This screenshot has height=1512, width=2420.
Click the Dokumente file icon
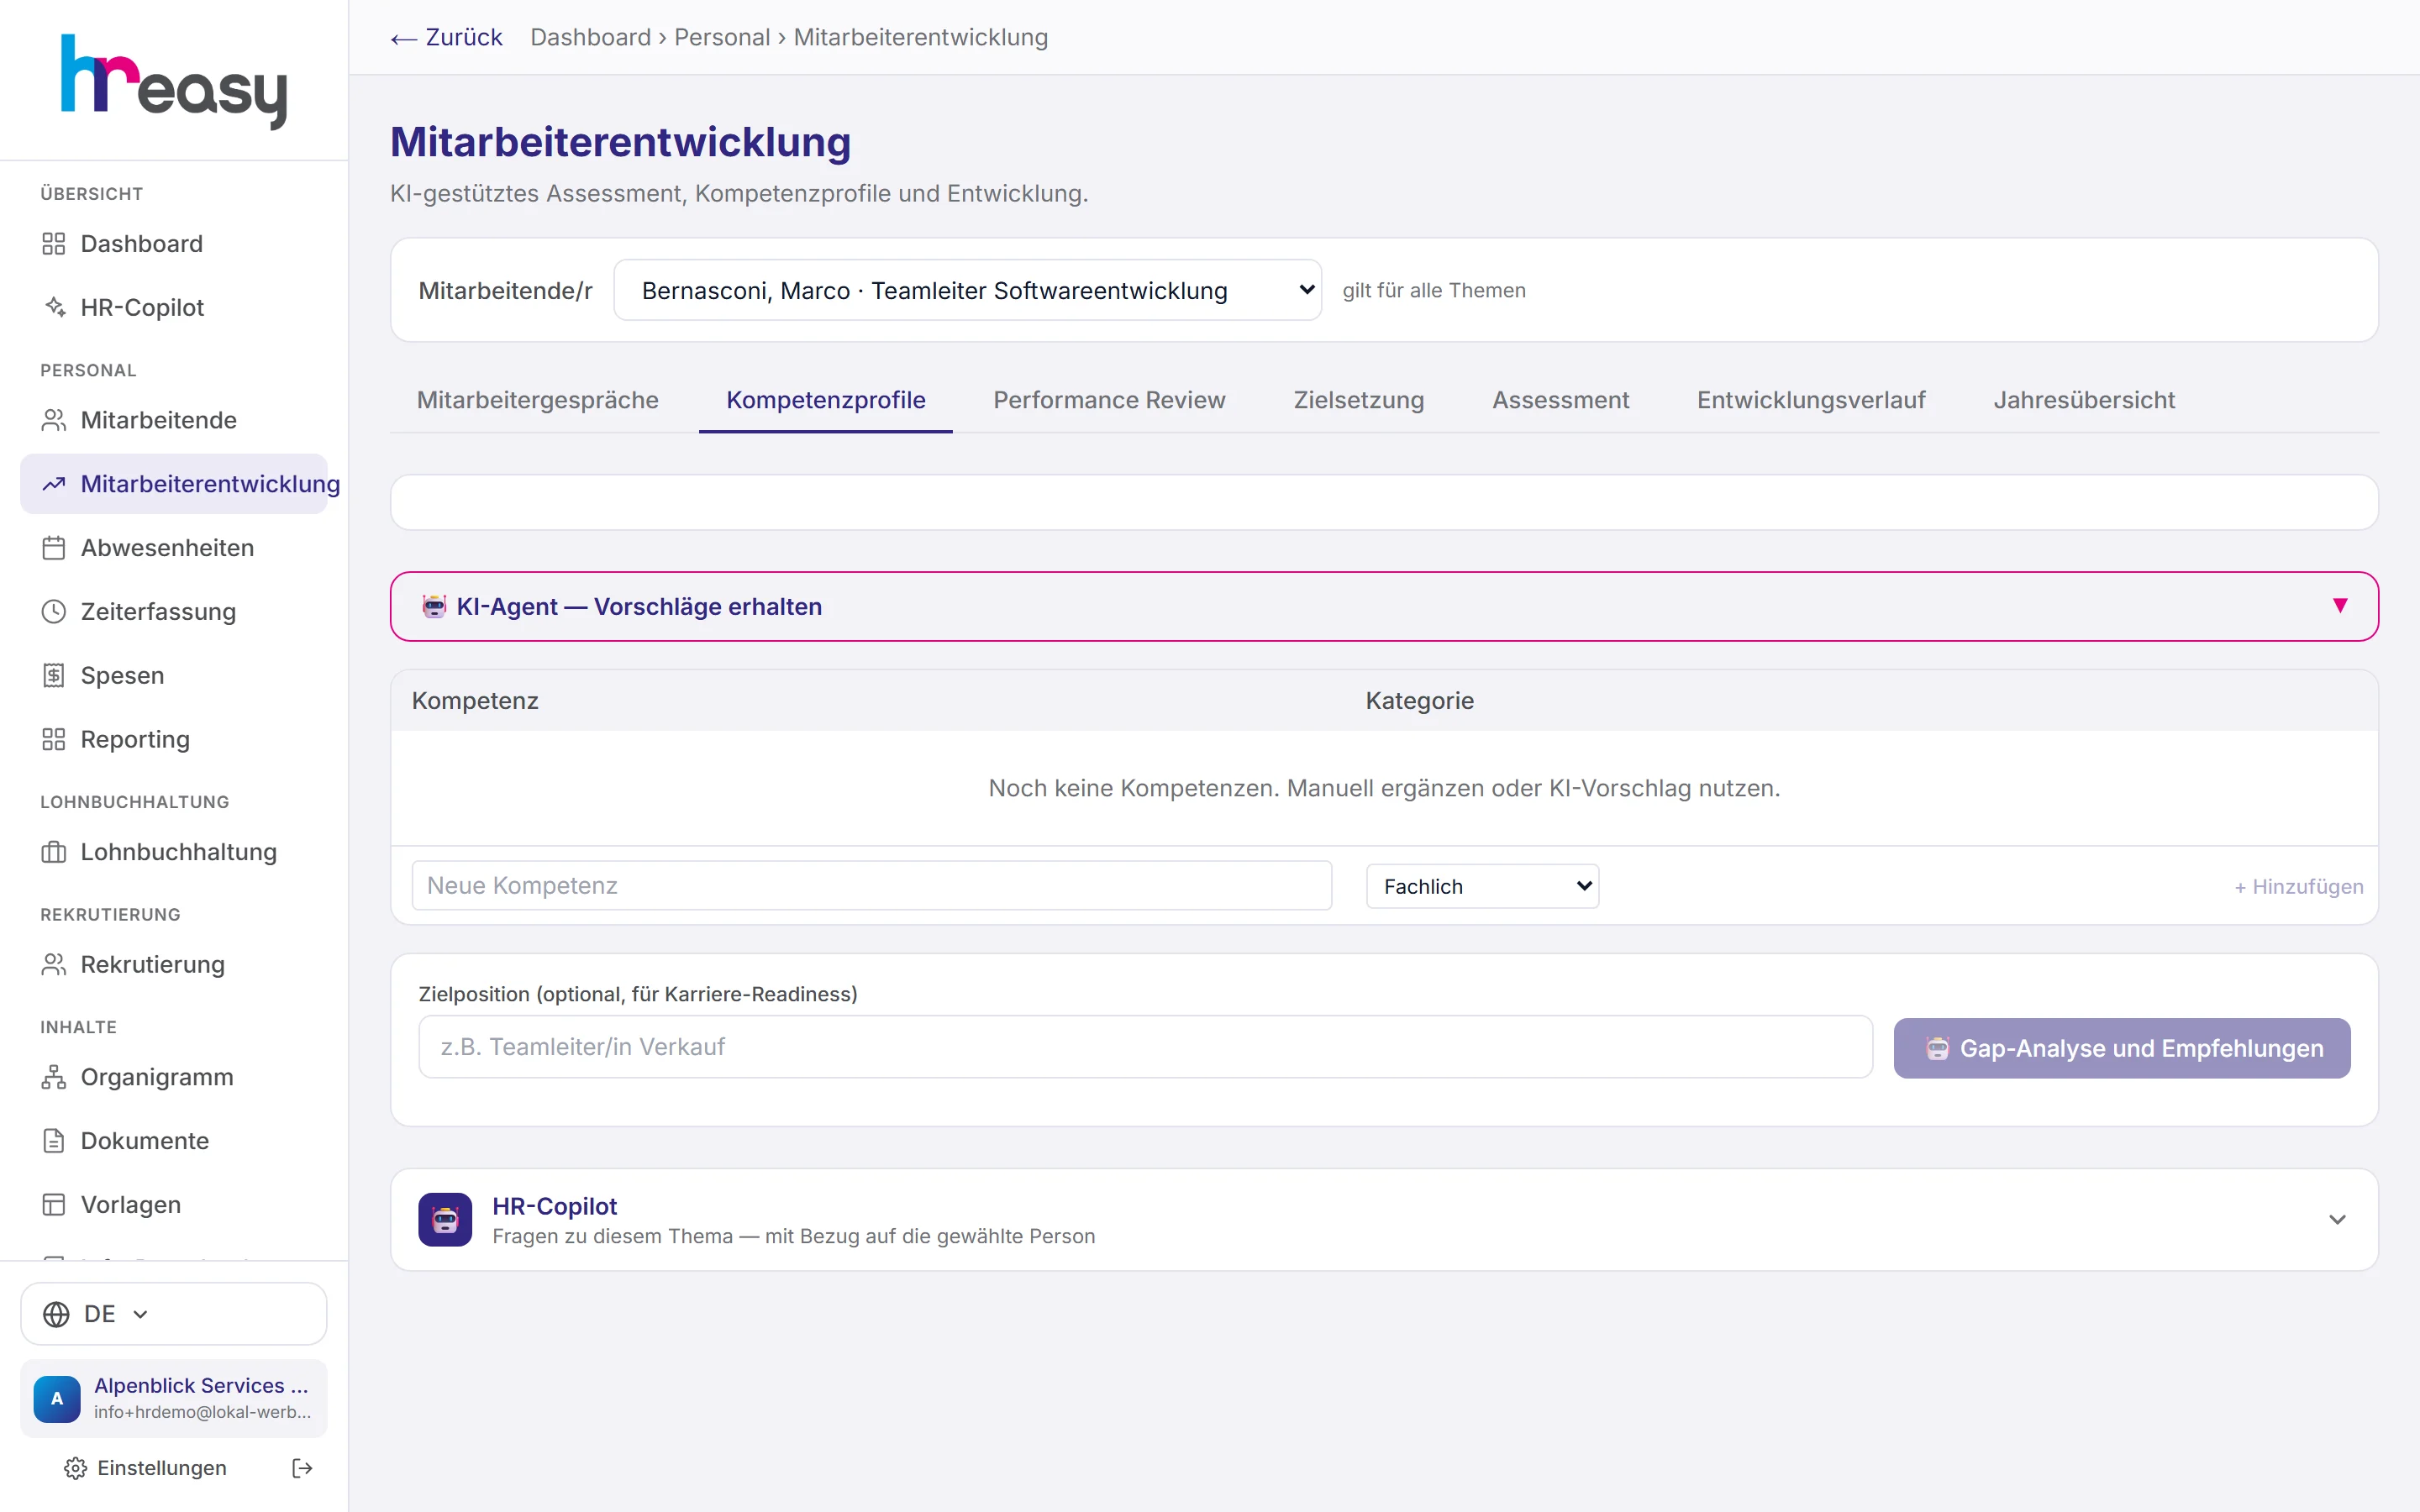[x=54, y=1141]
